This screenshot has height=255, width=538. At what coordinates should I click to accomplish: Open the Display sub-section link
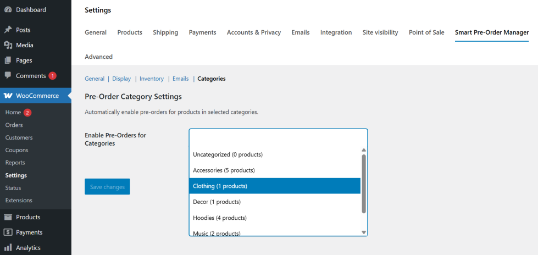pos(121,79)
